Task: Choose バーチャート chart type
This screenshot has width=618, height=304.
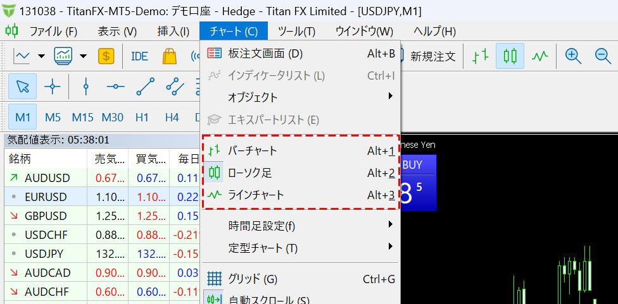Action: [301, 150]
